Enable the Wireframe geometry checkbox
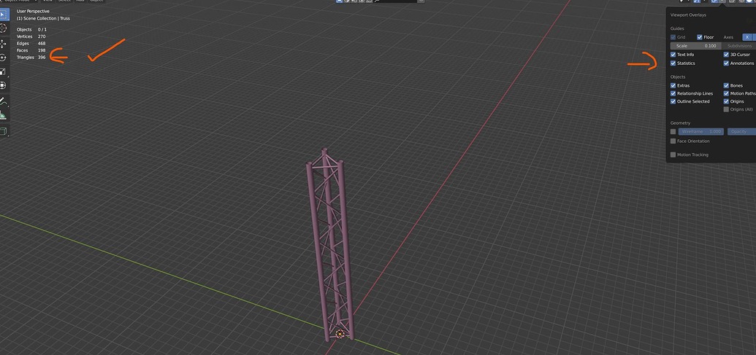Image resolution: width=756 pixels, height=355 pixels. (x=673, y=131)
